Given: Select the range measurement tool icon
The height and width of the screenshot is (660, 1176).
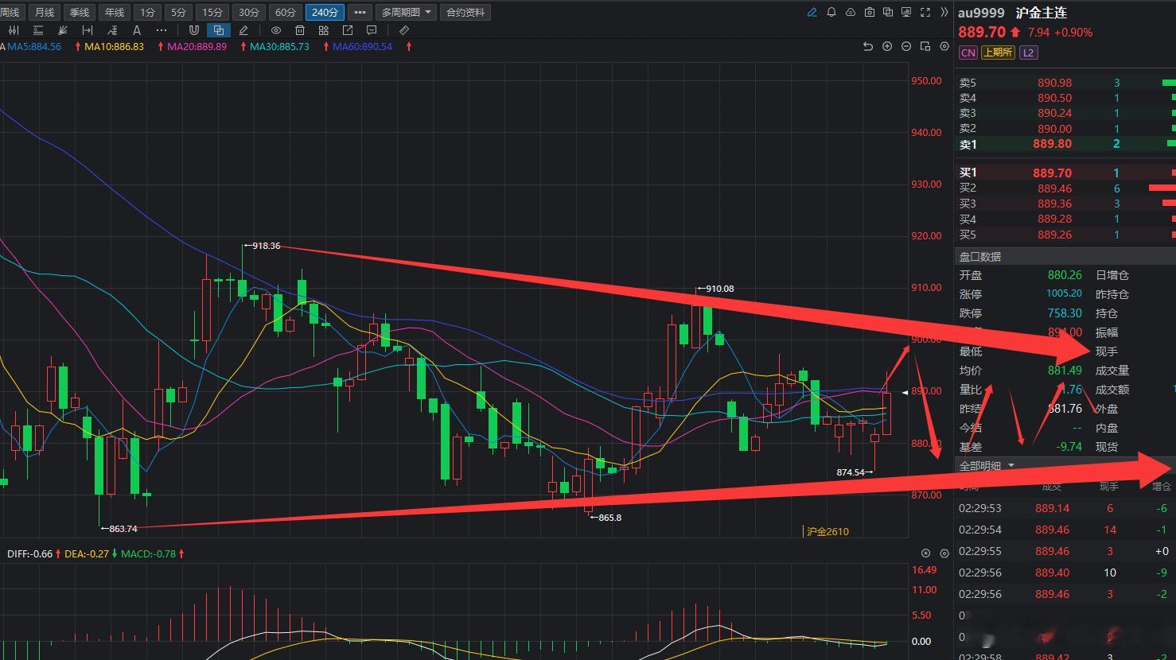Looking at the screenshot, I should pyautogui.click(x=88, y=30).
